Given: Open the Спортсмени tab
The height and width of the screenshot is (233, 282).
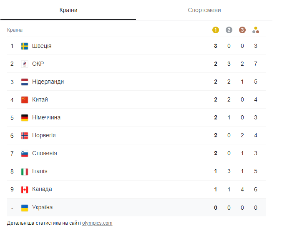Looking at the screenshot, I should tap(204, 10).
